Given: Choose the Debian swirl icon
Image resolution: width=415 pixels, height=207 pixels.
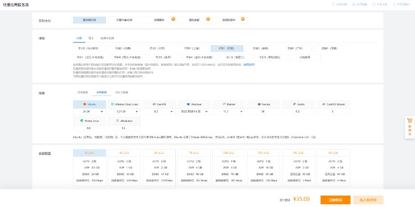Looking at the screenshot, I should [224, 104].
